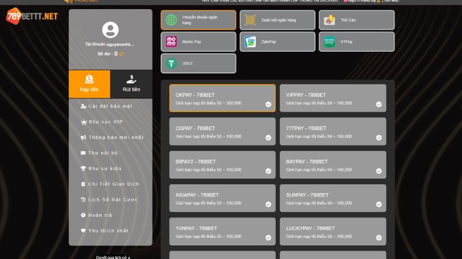Select the VIPPAY - 789BET channel
This screenshot has height=259, width=462.
point(333,98)
